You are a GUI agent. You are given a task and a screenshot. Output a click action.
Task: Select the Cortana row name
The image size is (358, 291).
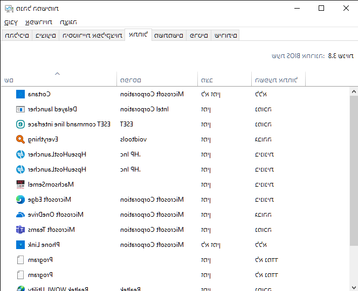tap(39, 94)
